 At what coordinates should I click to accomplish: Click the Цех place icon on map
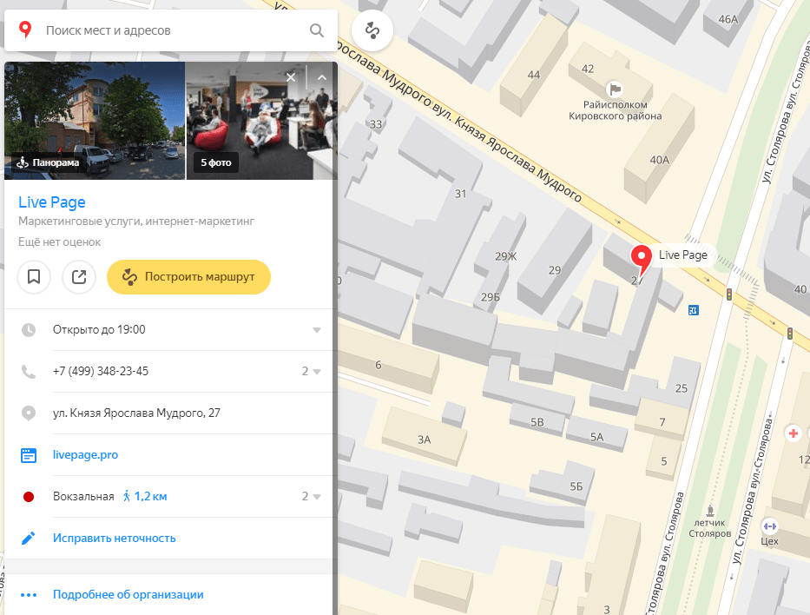pyautogui.click(x=769, y=526)
